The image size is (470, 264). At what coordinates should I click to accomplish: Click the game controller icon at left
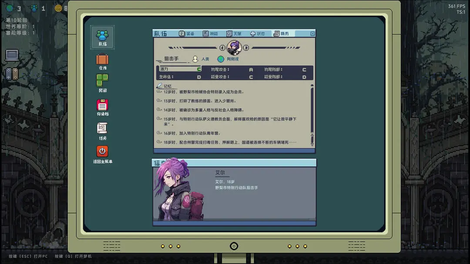12,74
